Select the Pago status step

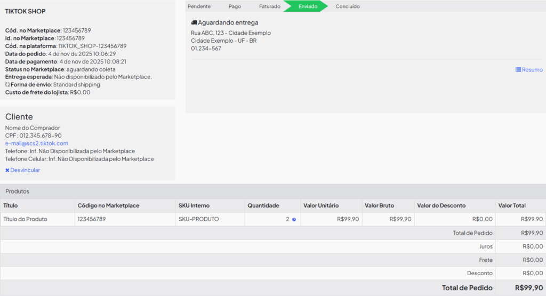point(235,6)
